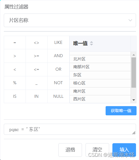
Task: Select 南部片区 in unique values
Action: (100, 67)
